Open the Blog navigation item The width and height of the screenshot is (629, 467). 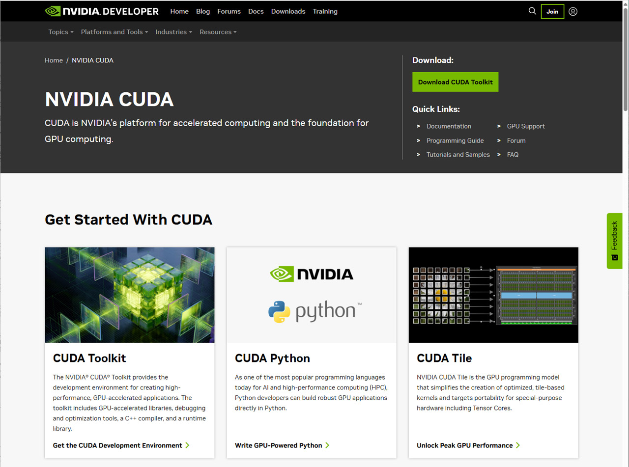click(x=203, y=11)
